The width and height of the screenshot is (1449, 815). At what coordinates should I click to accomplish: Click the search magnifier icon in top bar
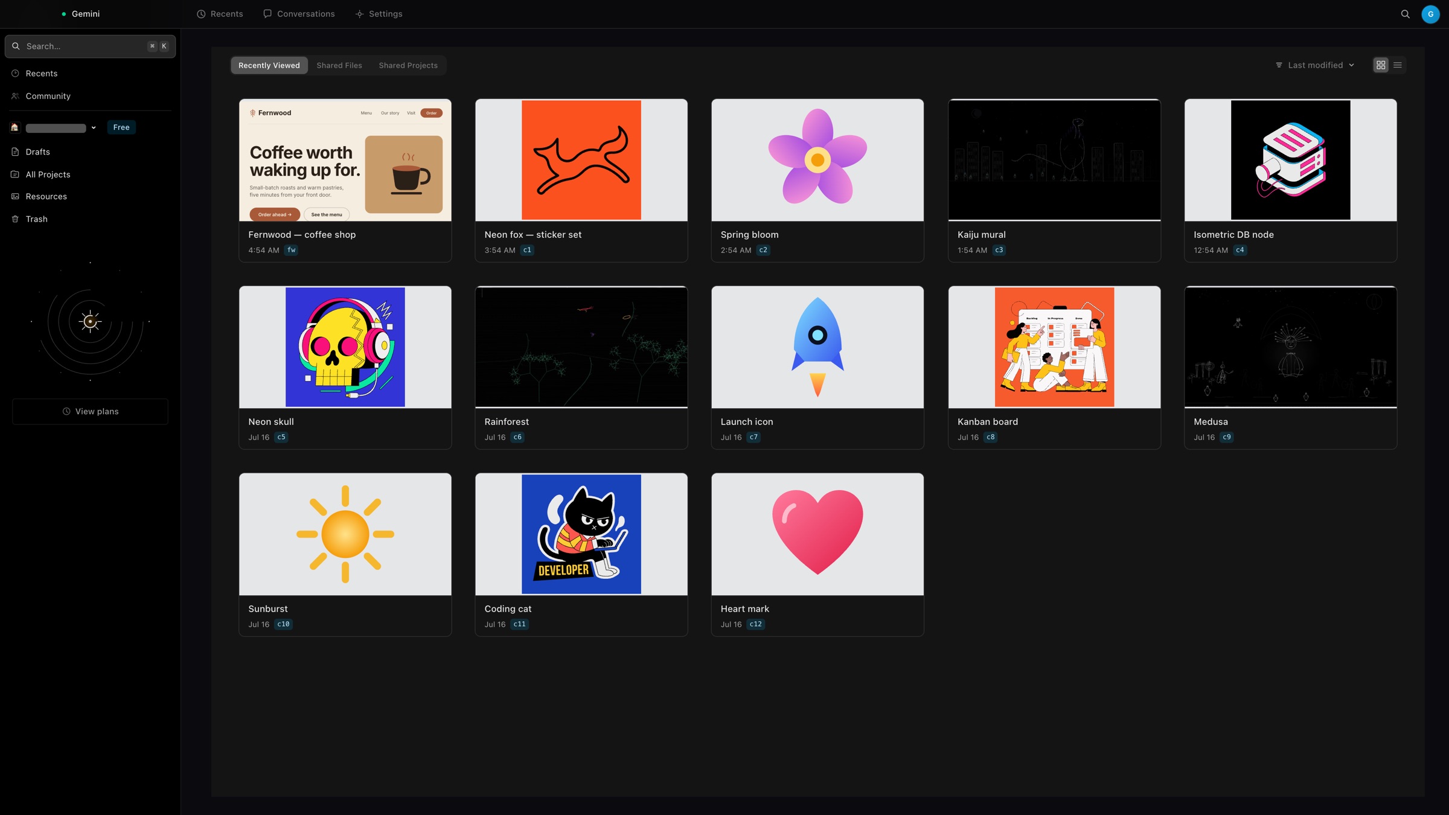[x=1405, y=14]
